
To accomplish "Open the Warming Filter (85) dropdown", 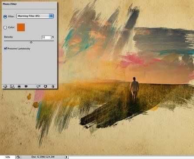I will point(35,16).
